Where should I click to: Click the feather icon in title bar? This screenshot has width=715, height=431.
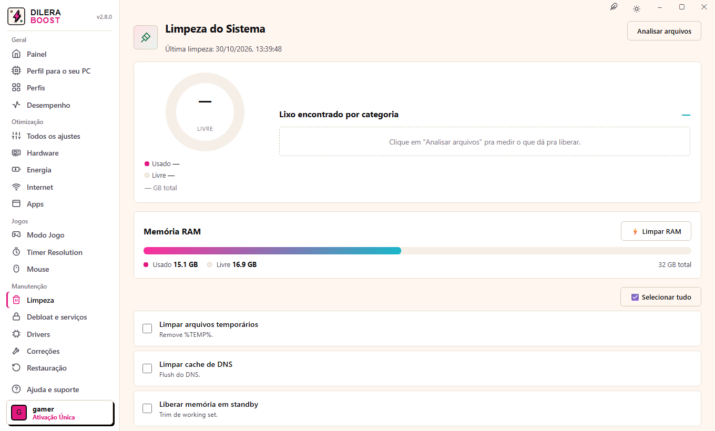(614, 7)
